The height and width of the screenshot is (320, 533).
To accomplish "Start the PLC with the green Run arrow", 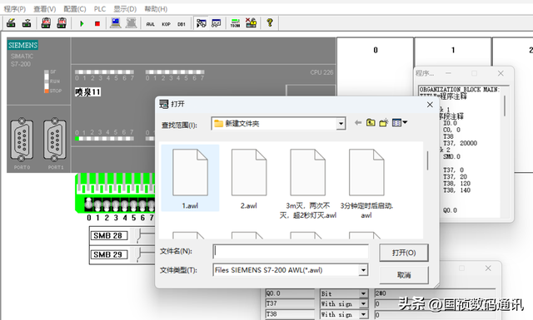I will tap(82, 23).
